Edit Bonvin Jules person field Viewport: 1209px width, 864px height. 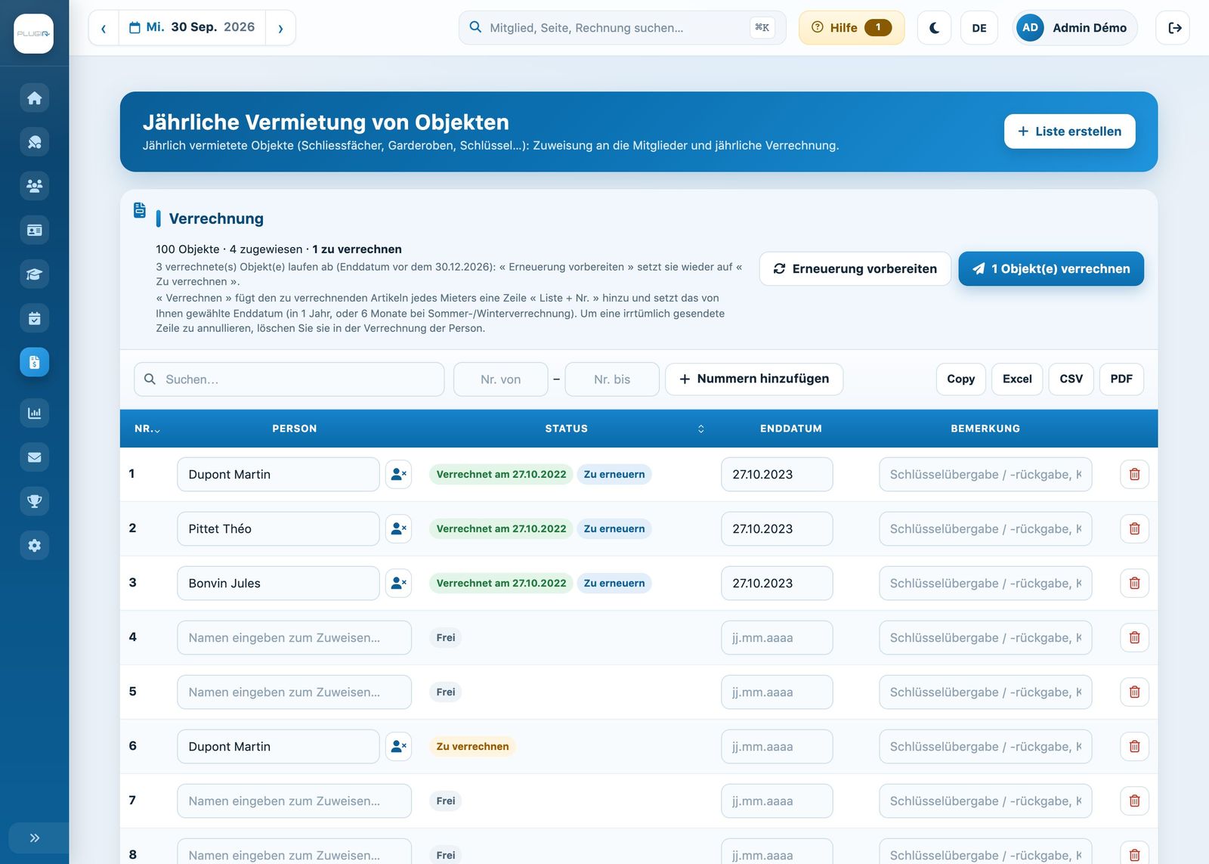[x=278, y=584]
